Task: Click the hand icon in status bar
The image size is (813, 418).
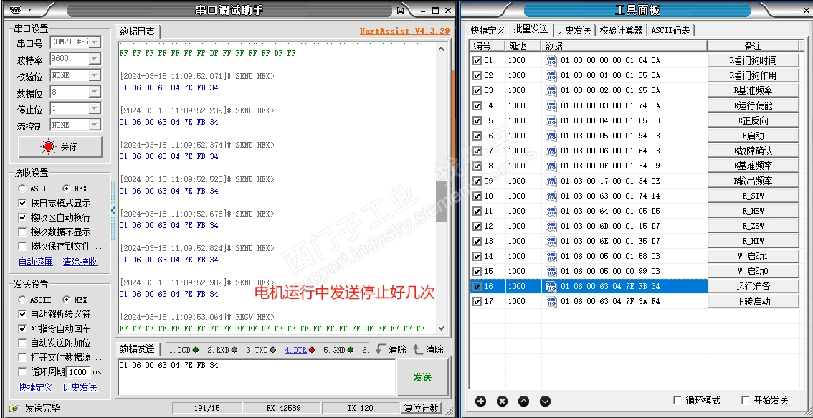Action: [x=15, y=408]
